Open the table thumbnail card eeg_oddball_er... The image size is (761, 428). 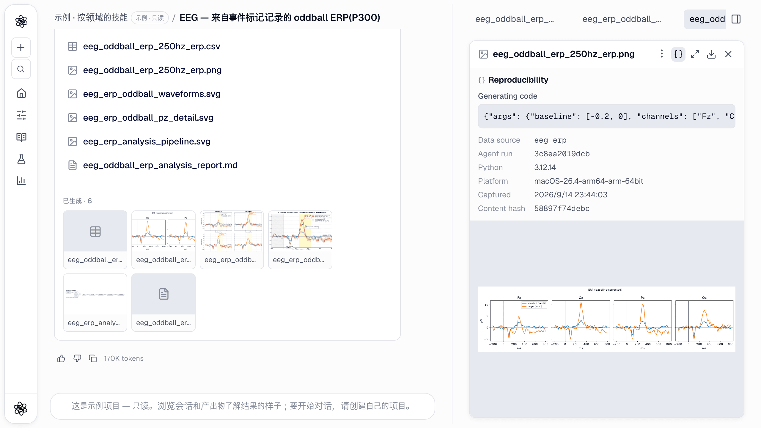pyautogui.click(x=95, y=240)
